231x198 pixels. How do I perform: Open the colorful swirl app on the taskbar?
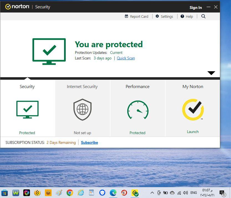(27, 193)
